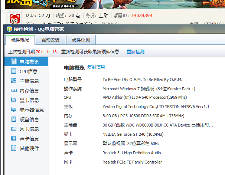Screen dimensions: 225x175
Task: Click the YESTON AN78V5 motherboard text
Action: click(x=156, y=107)
